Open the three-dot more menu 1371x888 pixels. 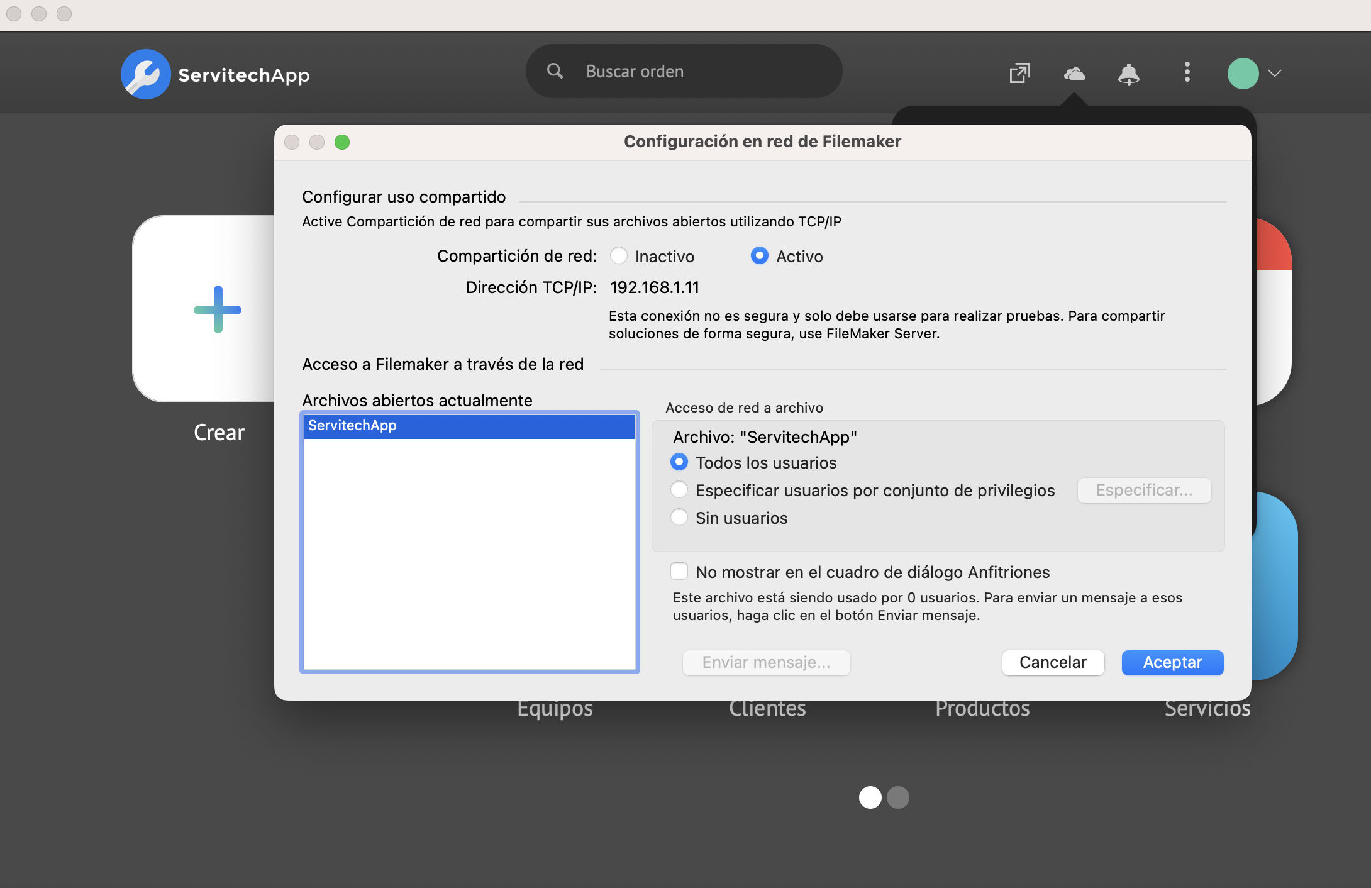[1187, 72]
